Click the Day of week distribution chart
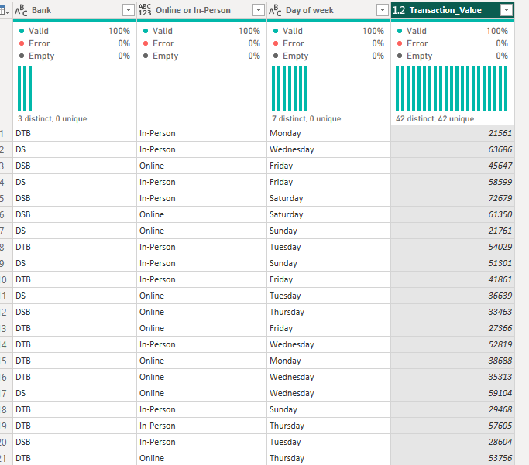Viewport: 529px width, 465px height. [x=290, y=89]
